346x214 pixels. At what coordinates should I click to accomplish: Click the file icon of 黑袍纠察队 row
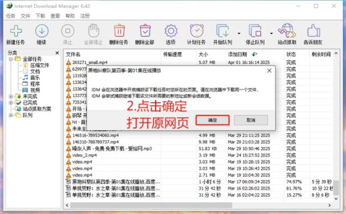68,181
